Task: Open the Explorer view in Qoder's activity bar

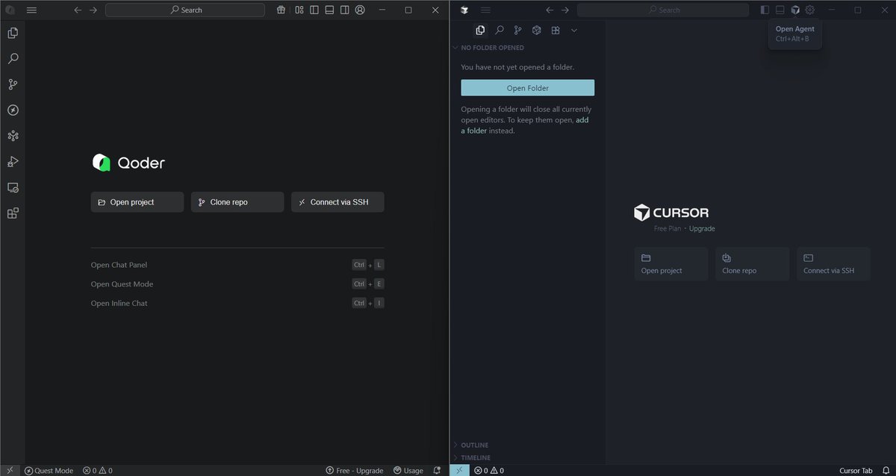Action: tap(13, 33)
